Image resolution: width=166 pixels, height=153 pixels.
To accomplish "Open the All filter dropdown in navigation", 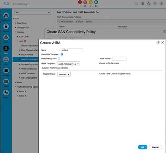I will coord(33,12).
